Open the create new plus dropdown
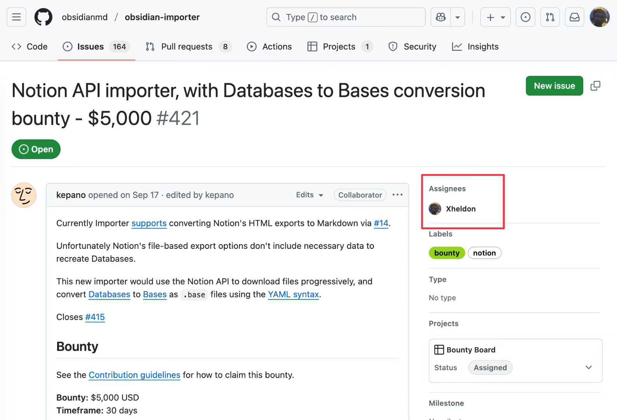Screen dimensions: 617x420 click(495, 17)
